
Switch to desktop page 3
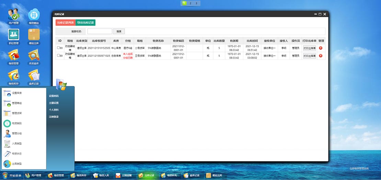(x=196, y=3)
